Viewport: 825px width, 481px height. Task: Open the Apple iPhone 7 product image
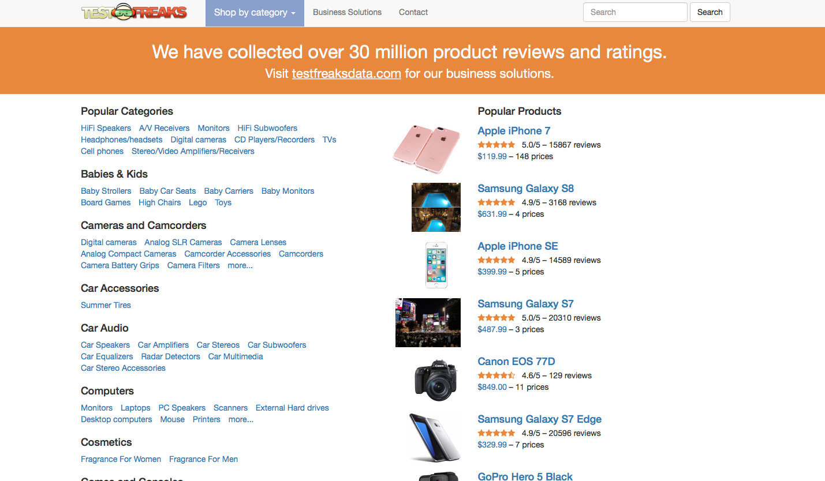point(427,148)
